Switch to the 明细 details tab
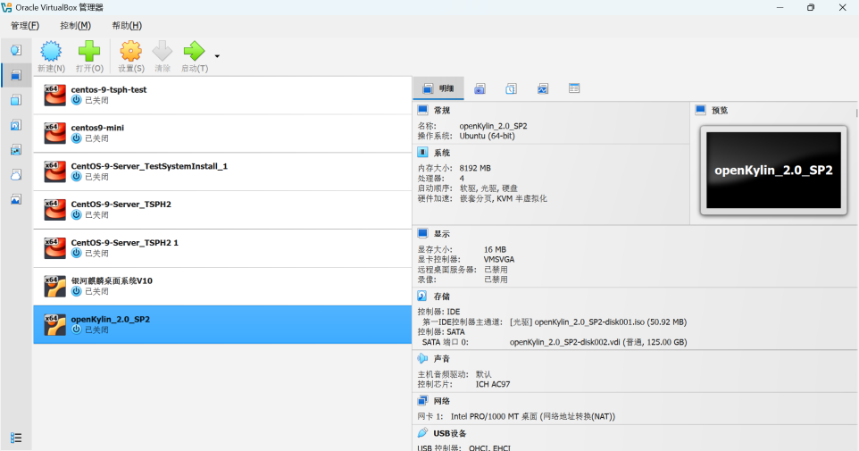The height and width of the screenshot is (451, 859). point(438,88)
